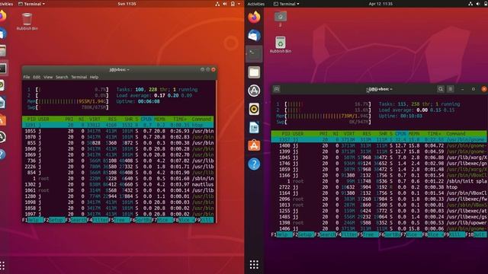Image resolution: width=488 pixels, height=274 pixels.
Task: Click F6 SortBy in the right htop
Action: click(390, 234)
